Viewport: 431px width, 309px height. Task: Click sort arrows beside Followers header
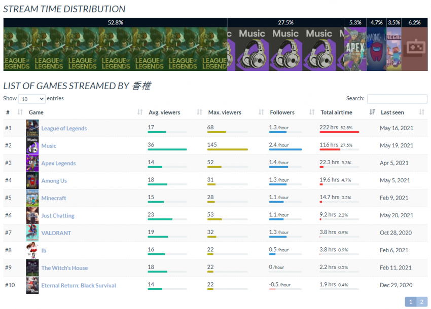312,112
